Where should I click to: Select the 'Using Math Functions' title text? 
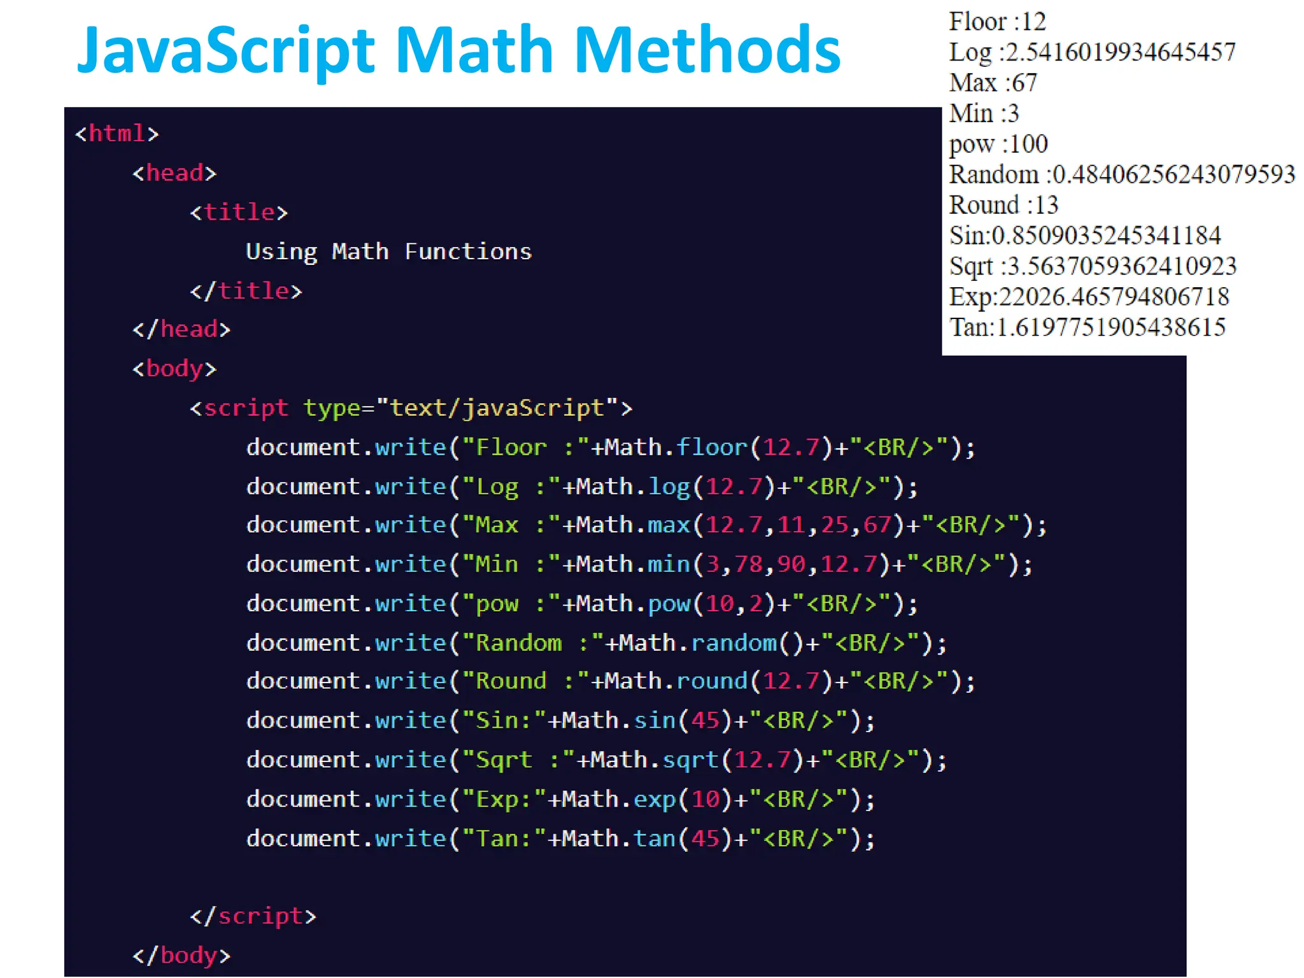389,252
